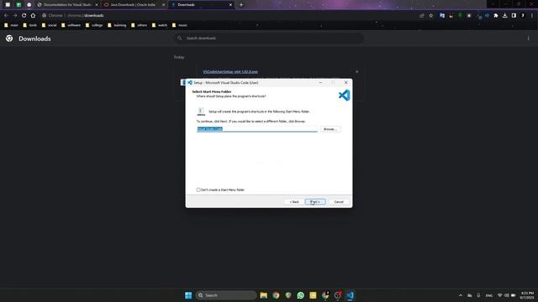Open the college bookmarks folder
The image size is (538, 302).
[x=94, y=25]
